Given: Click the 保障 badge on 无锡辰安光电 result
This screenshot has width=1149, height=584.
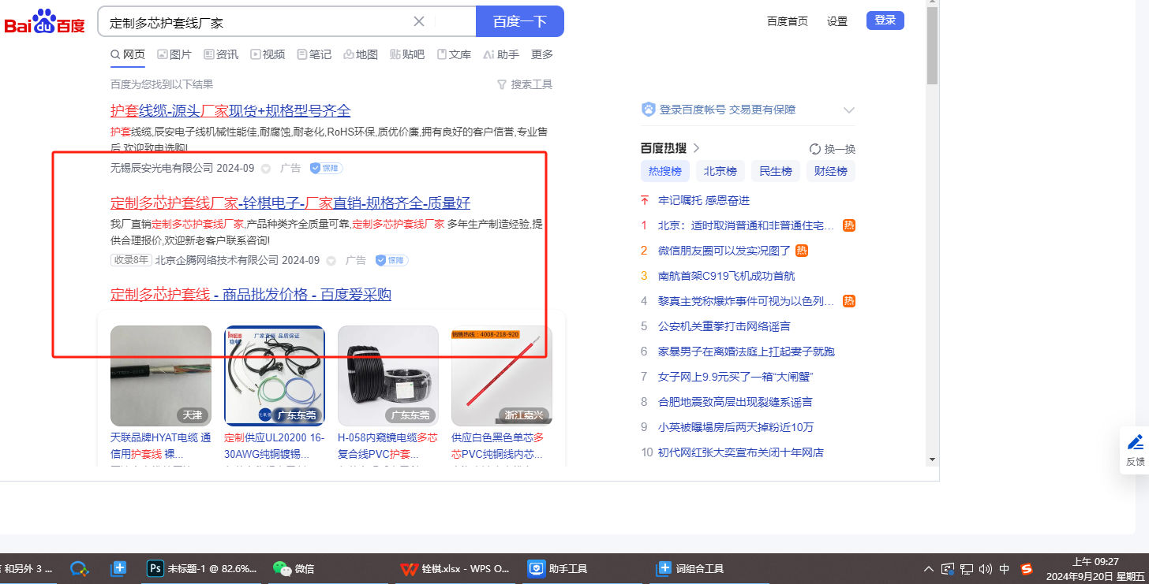Looking at the screenshot, I should (326, 168).
